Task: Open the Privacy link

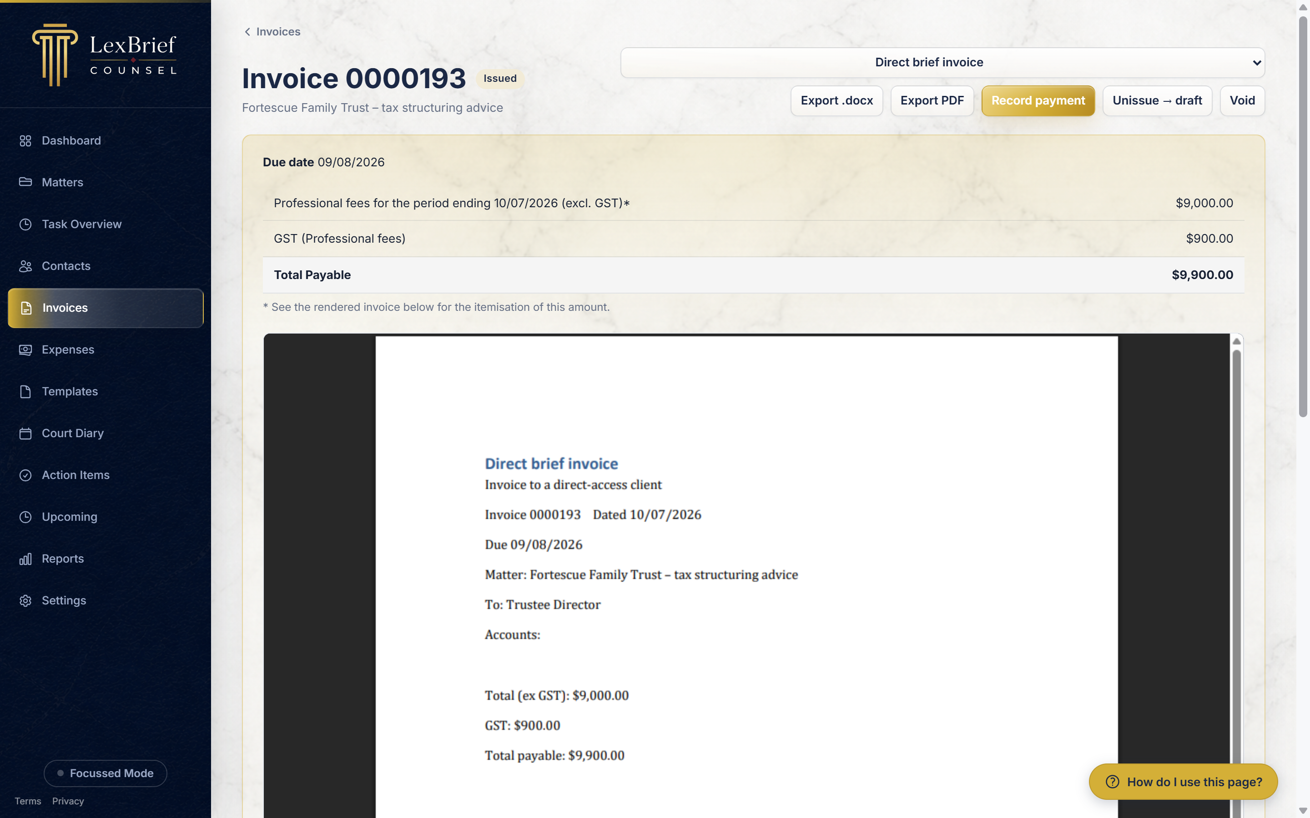Action: pyautogui.click(x=68, y=801)
